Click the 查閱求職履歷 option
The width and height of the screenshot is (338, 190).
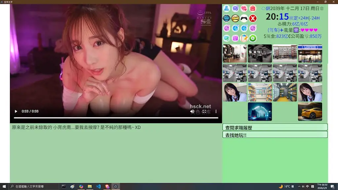click(275, 127)
